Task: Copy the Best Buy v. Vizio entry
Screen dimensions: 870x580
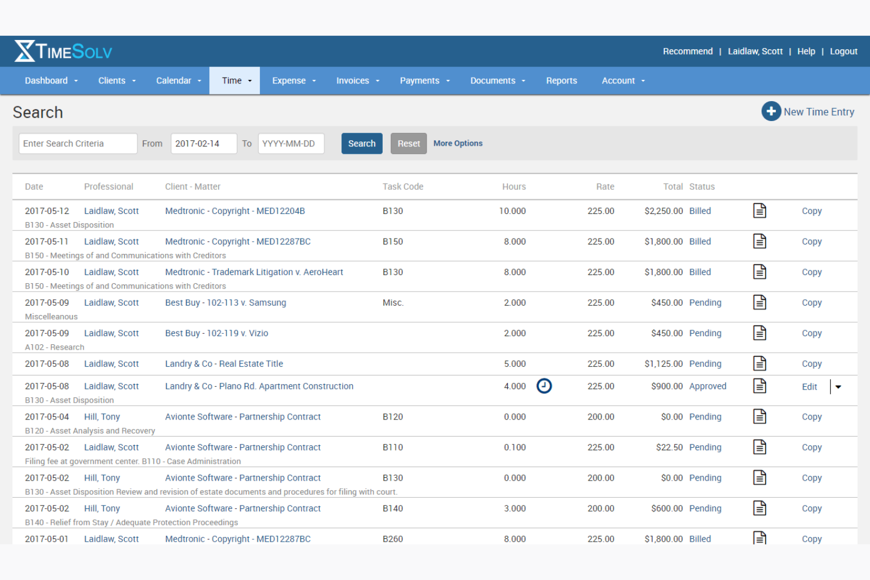Action: pos(812,333)
